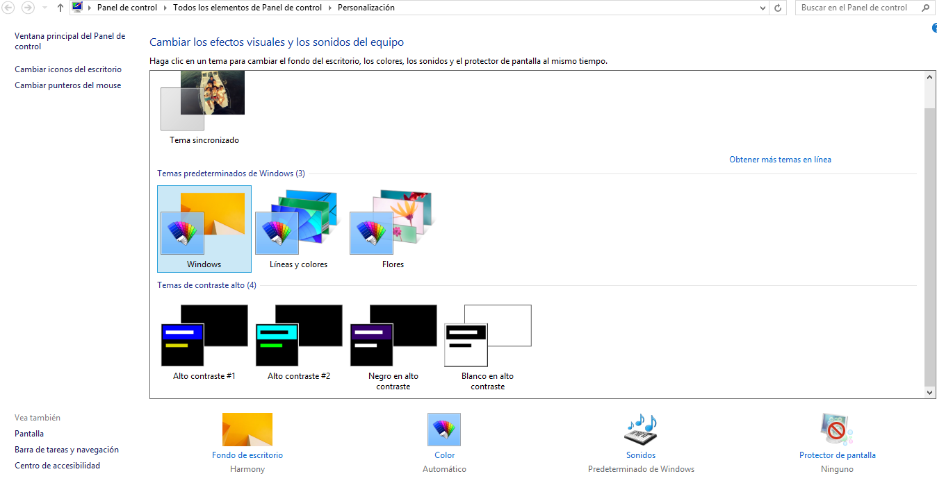Open 'Centro de accesibilidad'

(x=58, y=466)
